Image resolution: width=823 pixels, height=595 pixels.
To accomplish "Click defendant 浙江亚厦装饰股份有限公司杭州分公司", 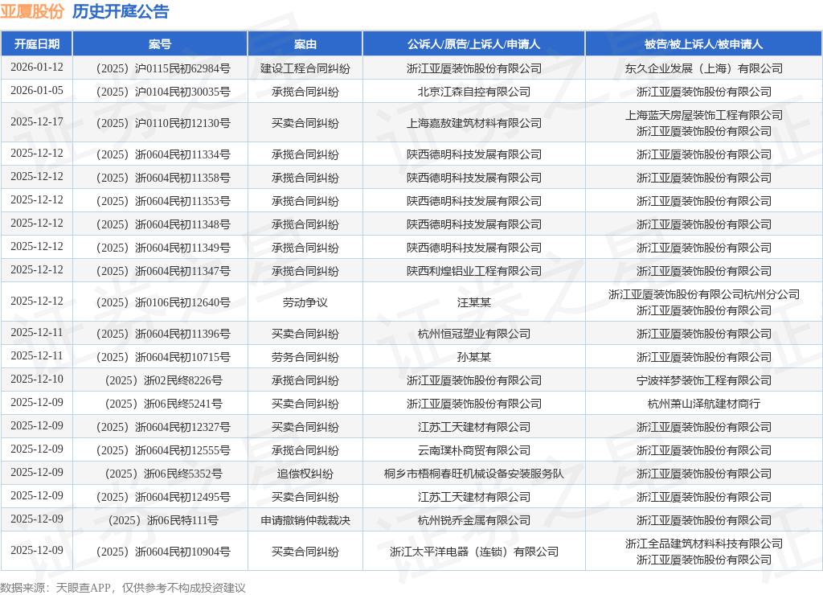I will 704,294.
